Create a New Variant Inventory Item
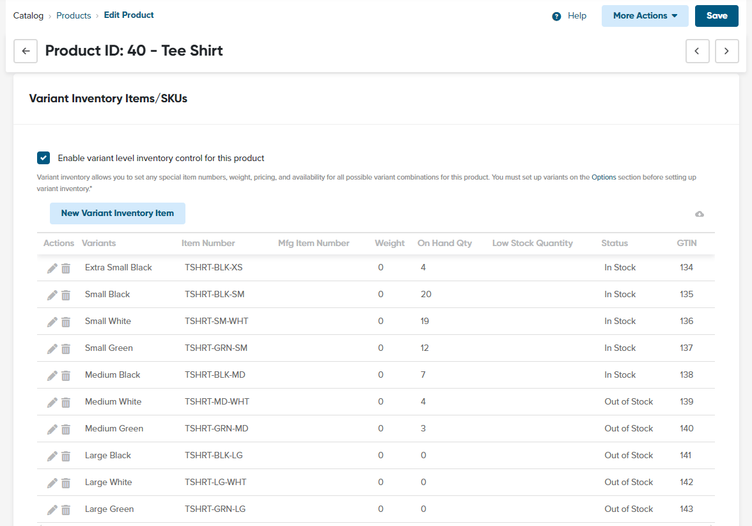The width and height of the screenshot is (752, 526). click(x=117, y=213)
